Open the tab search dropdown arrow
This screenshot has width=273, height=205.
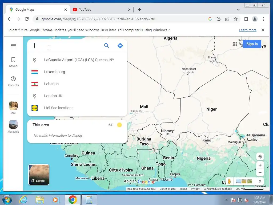[238, 10]
